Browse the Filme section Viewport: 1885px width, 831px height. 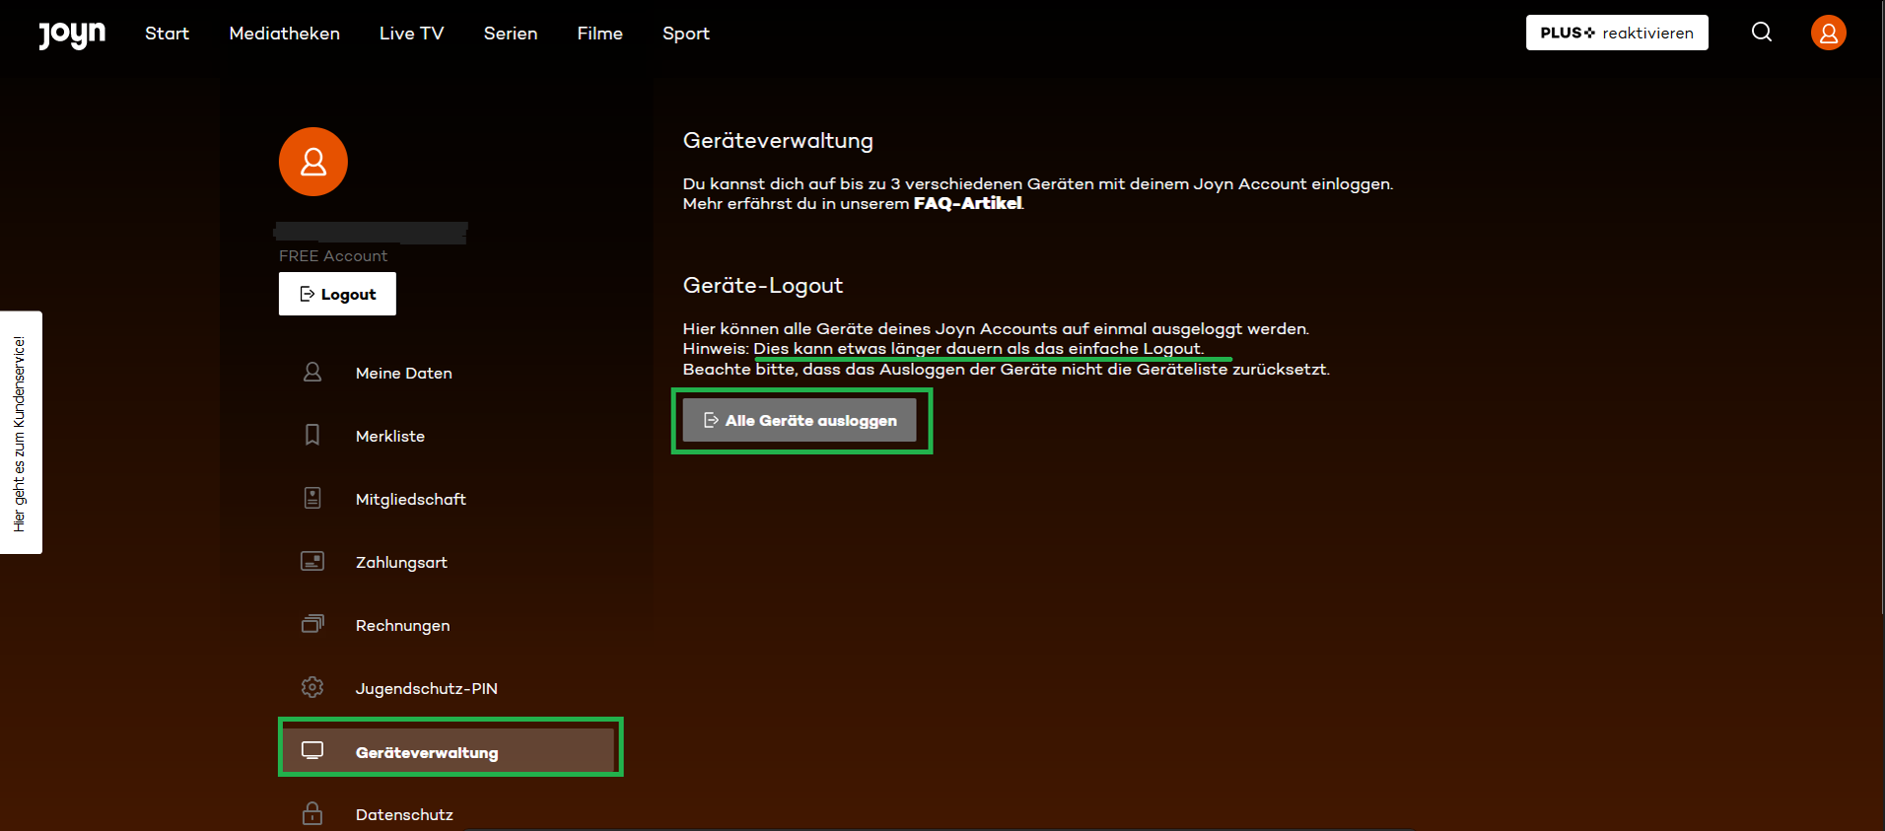pyautogui.click(x=599, y=34)
